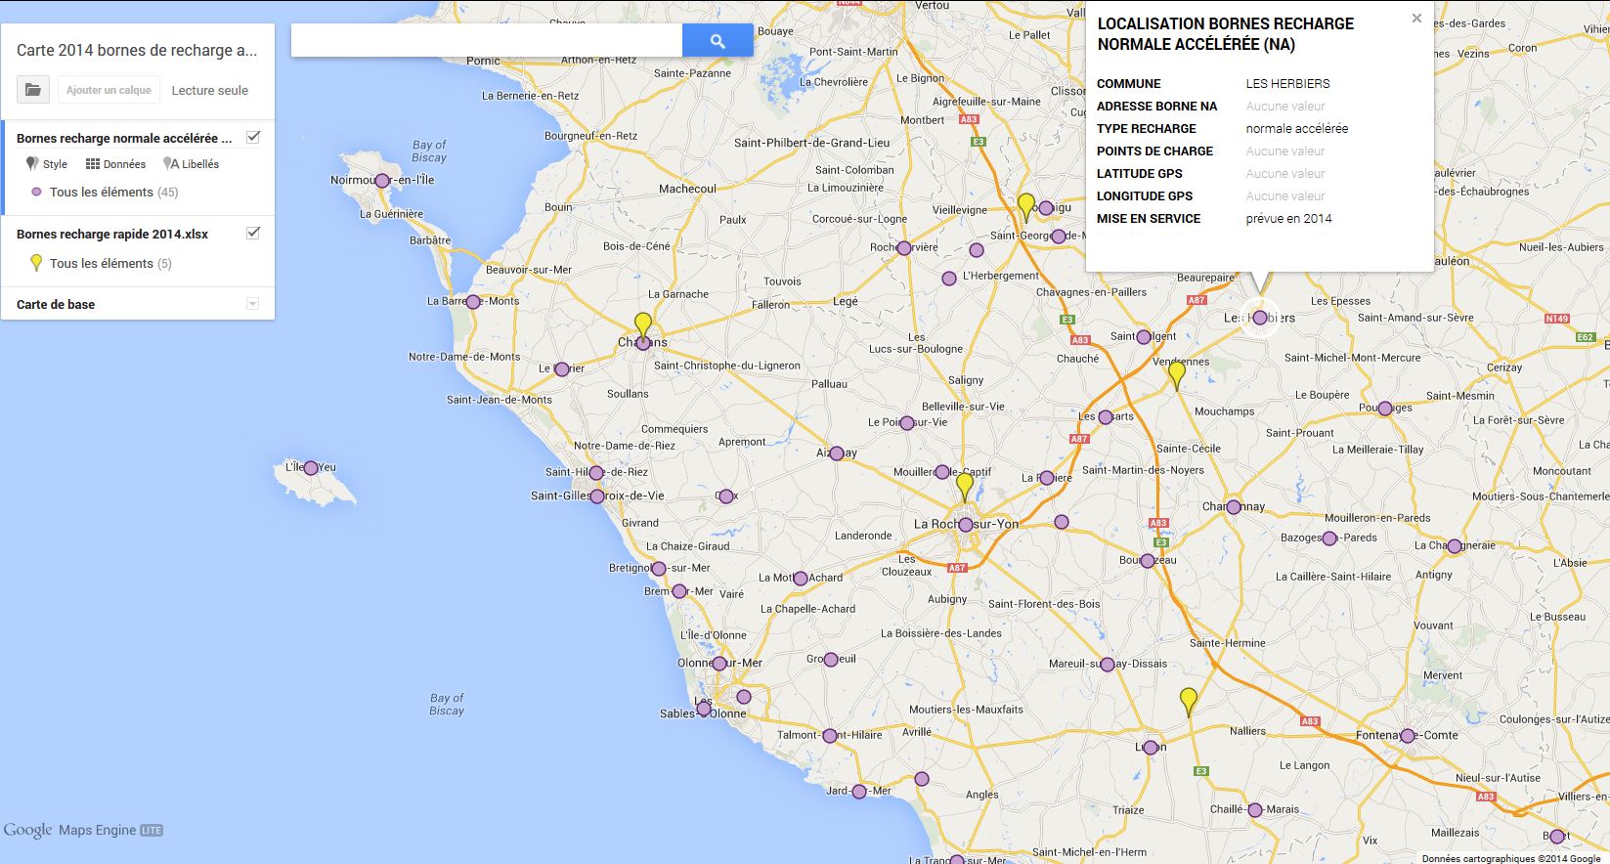Click the purple marker at Les Sables-d'Olonne

(x=704, y=710)
